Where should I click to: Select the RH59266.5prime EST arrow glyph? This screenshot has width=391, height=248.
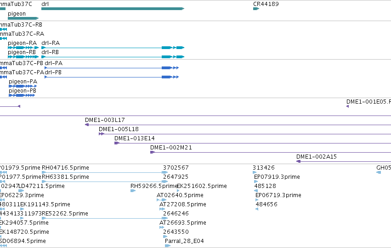pyautogui.click(x=133, y=191)
